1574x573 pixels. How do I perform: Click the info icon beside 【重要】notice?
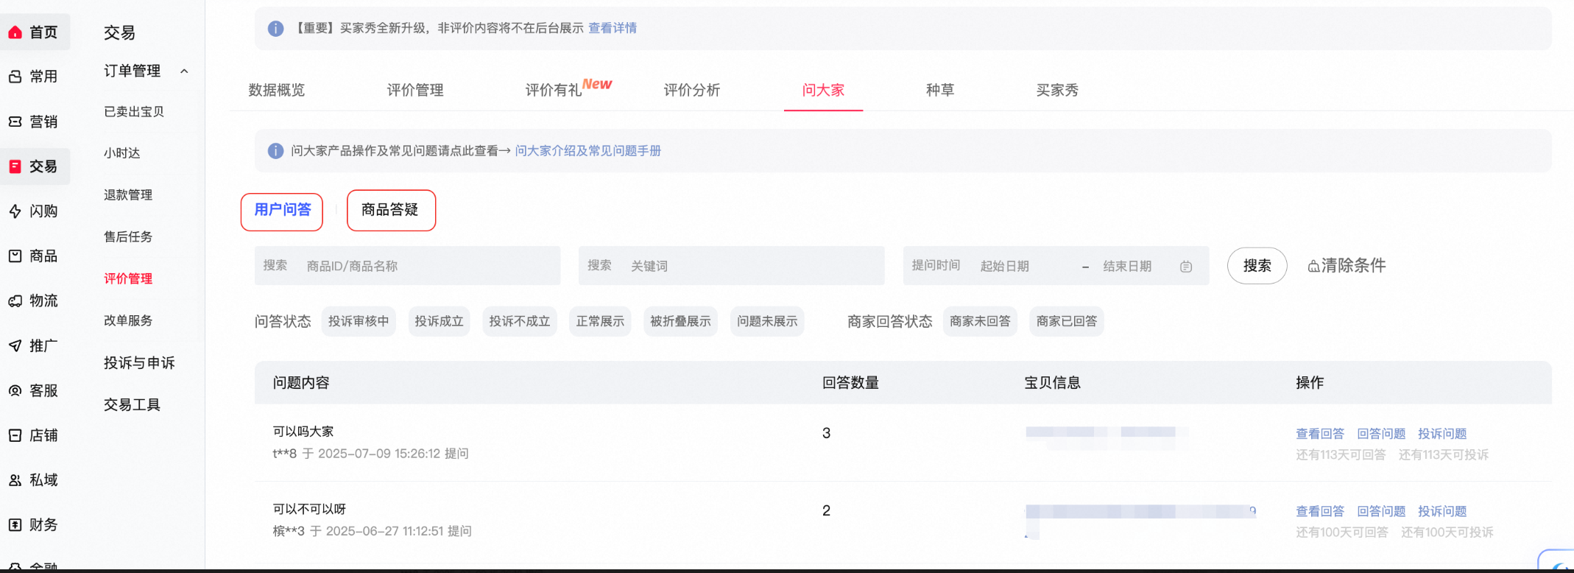[x=275, y=29]
